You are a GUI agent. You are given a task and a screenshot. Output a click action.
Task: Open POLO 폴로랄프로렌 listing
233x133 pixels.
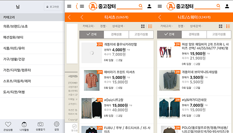pyautogui.click(x=194, y=129)
